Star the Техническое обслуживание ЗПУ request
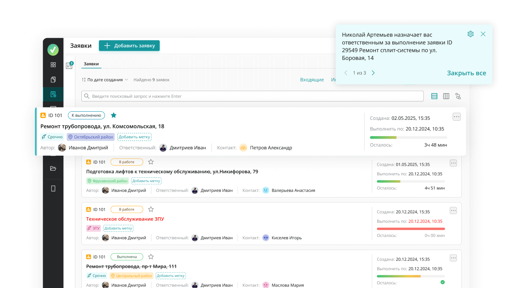Viewport: 512px width, 288px height. point(151,209)
